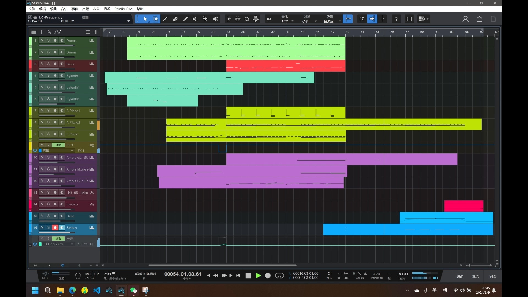This screenshot has width=528, height=297.
Task: Select the Listen speaker tool
Action: tap(215, 19)
